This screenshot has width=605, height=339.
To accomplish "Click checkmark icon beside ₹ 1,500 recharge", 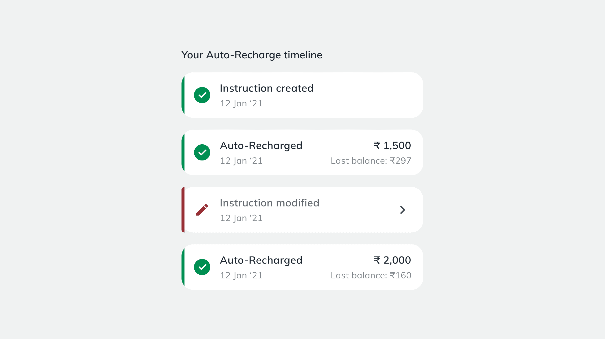I will pyautogui.click(x=202, y=152).
